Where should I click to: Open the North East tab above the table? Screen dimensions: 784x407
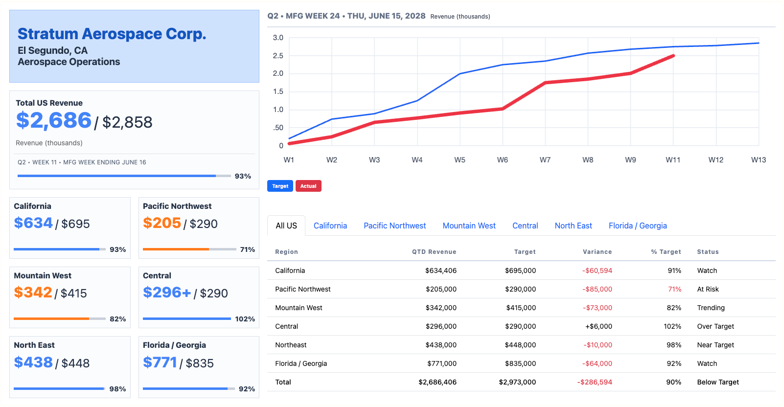pos(574,226)
